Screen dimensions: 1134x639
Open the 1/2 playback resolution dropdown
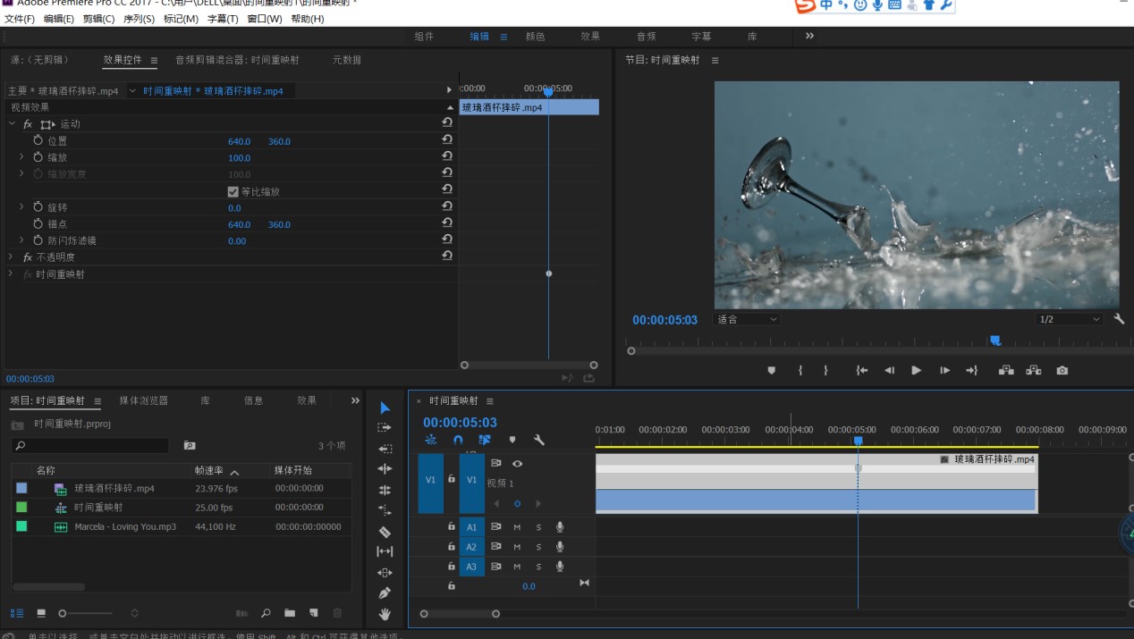tap(1070, 319)
